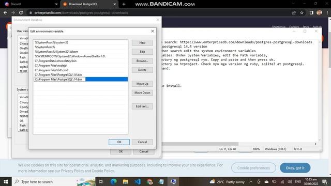This screenshot has width=331, height=186.
Task: Open the notification center icon
Action: [325, 181]
